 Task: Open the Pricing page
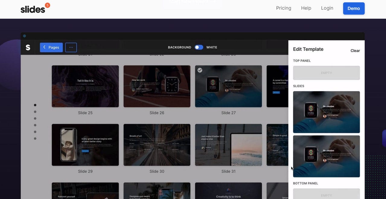pos(283,8)
